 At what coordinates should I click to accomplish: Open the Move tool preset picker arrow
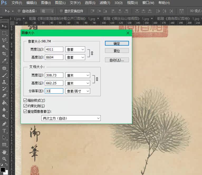point(13,11)
